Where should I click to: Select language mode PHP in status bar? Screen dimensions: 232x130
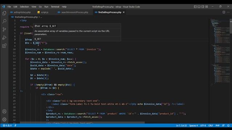(x=217, y=126)
